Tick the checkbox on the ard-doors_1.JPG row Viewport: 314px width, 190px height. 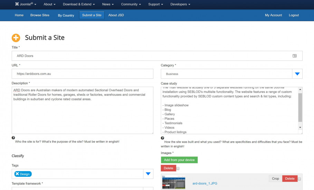point(299,179)
